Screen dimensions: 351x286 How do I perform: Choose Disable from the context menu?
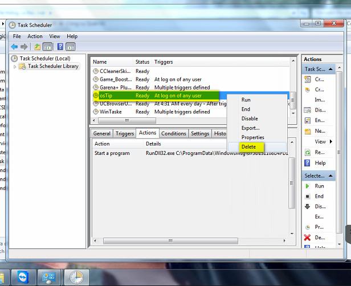250,119
